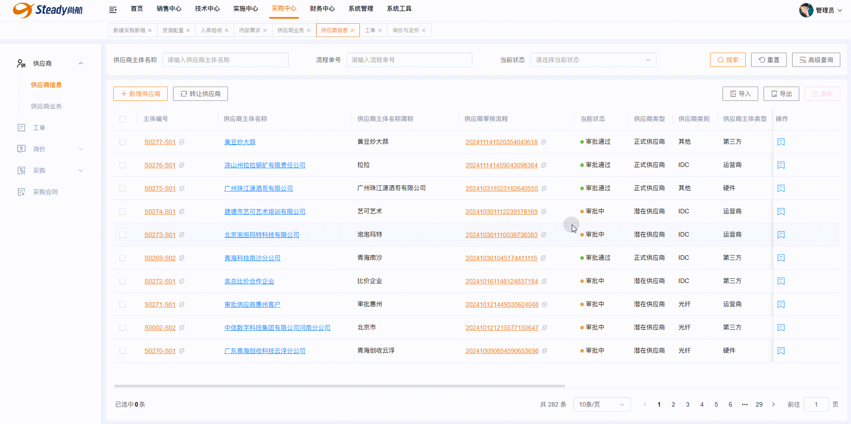Click the administrator avatar
Screen dimensions: 851x424
[x=806, y=10]
